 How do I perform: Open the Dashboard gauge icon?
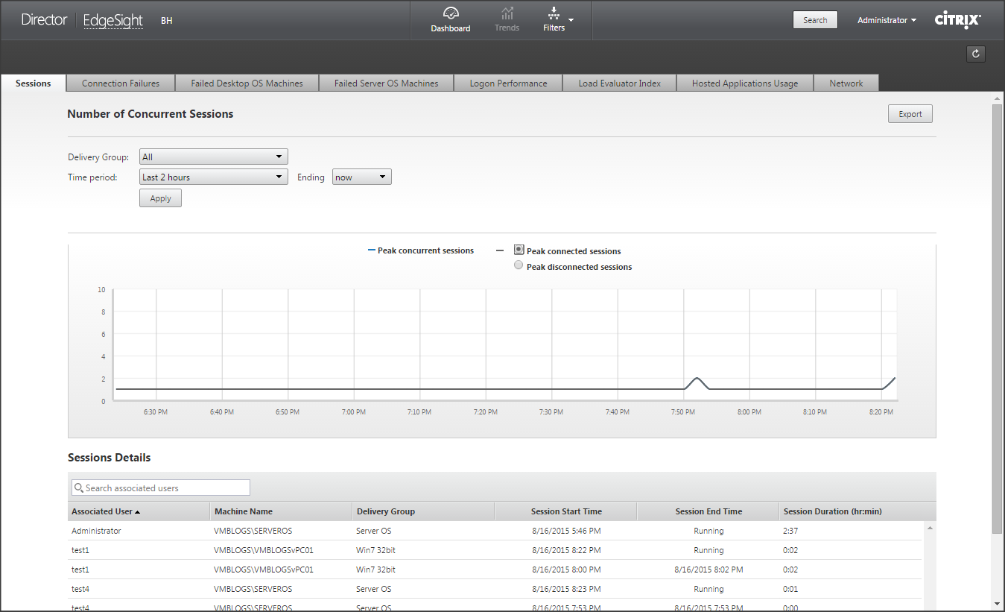(x=450, y=13)
